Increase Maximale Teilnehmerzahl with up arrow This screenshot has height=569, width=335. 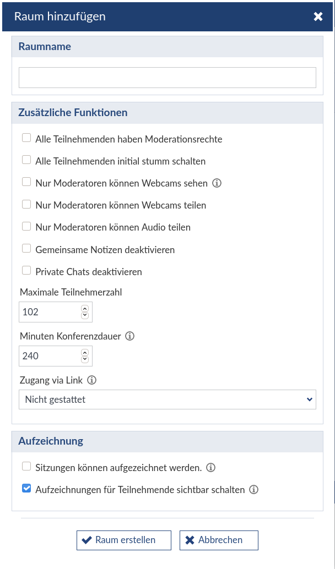(85, 309)
